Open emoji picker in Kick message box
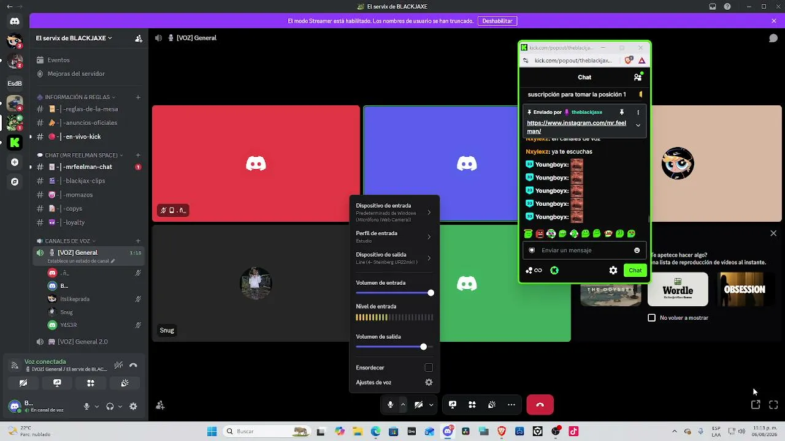 point(637,250)
